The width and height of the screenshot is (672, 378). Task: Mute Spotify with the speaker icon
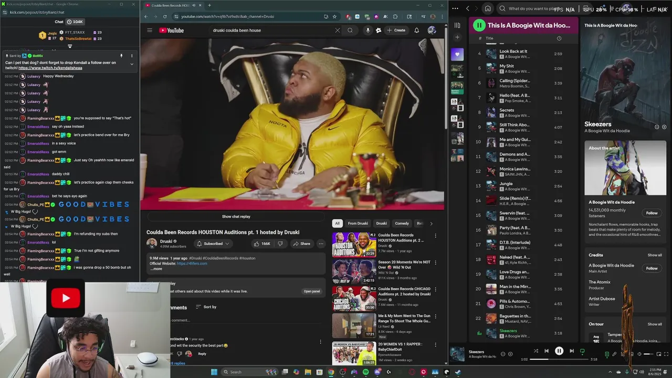tap(639, 354)
